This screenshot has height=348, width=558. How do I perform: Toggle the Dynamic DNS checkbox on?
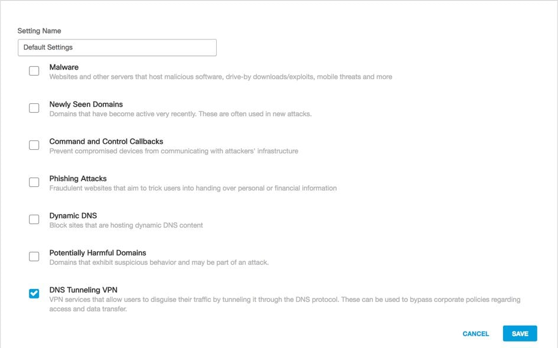(x=34, y=219)
